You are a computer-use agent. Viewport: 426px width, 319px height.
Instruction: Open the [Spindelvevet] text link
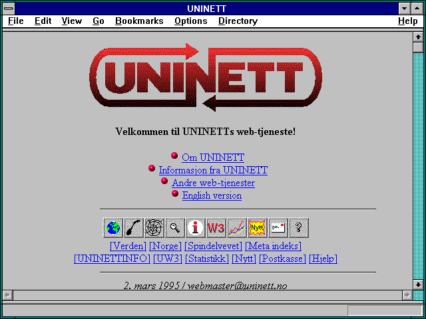click(213, 246)
